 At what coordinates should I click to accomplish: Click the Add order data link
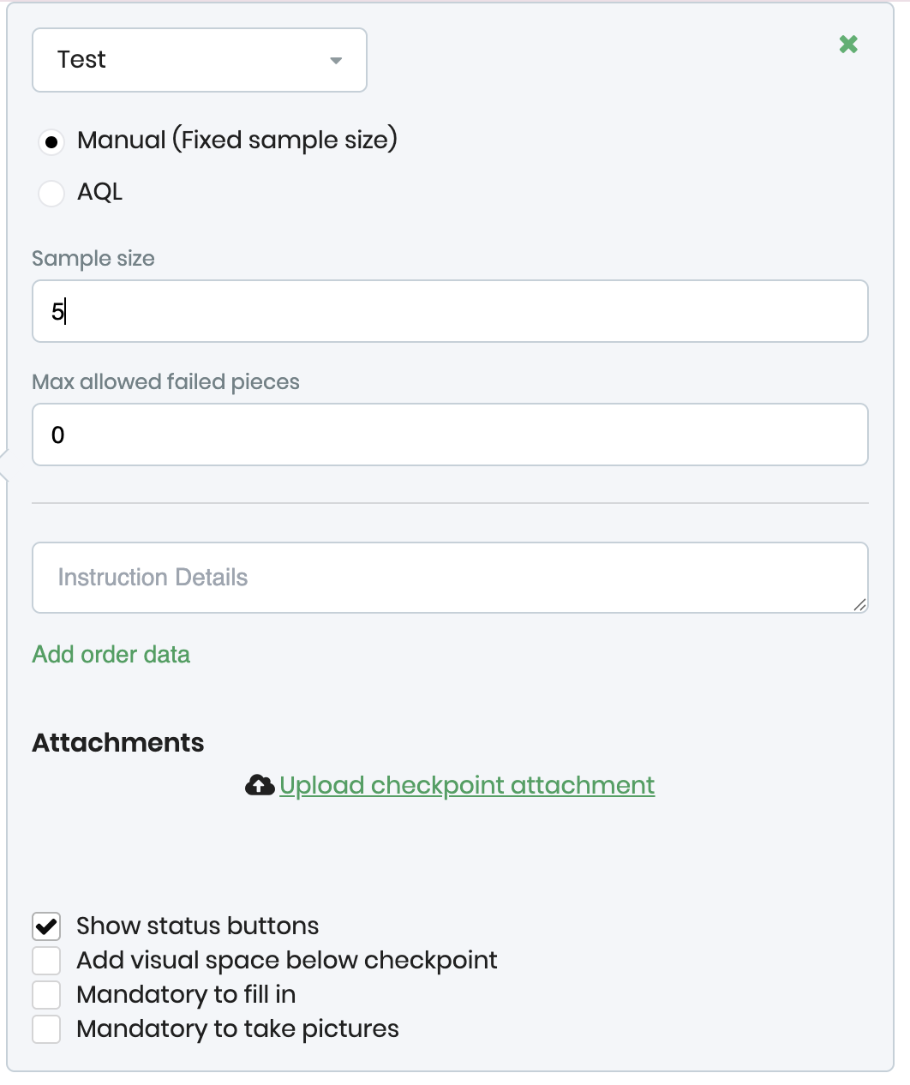click(x=111, y=655)
